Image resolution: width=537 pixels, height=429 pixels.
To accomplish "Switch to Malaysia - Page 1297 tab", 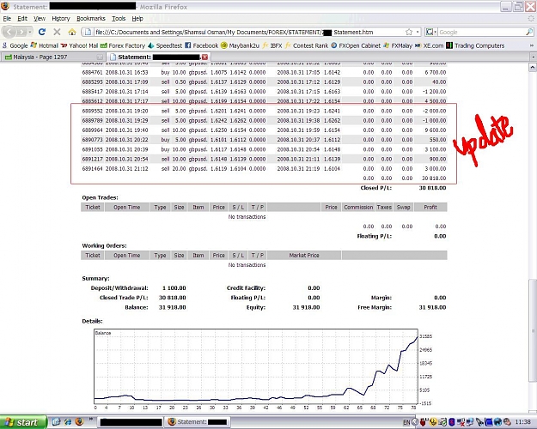I will coord(53,57).
